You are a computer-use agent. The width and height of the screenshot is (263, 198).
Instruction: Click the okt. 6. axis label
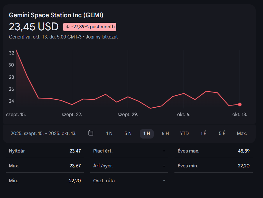(x=184, y=115)
